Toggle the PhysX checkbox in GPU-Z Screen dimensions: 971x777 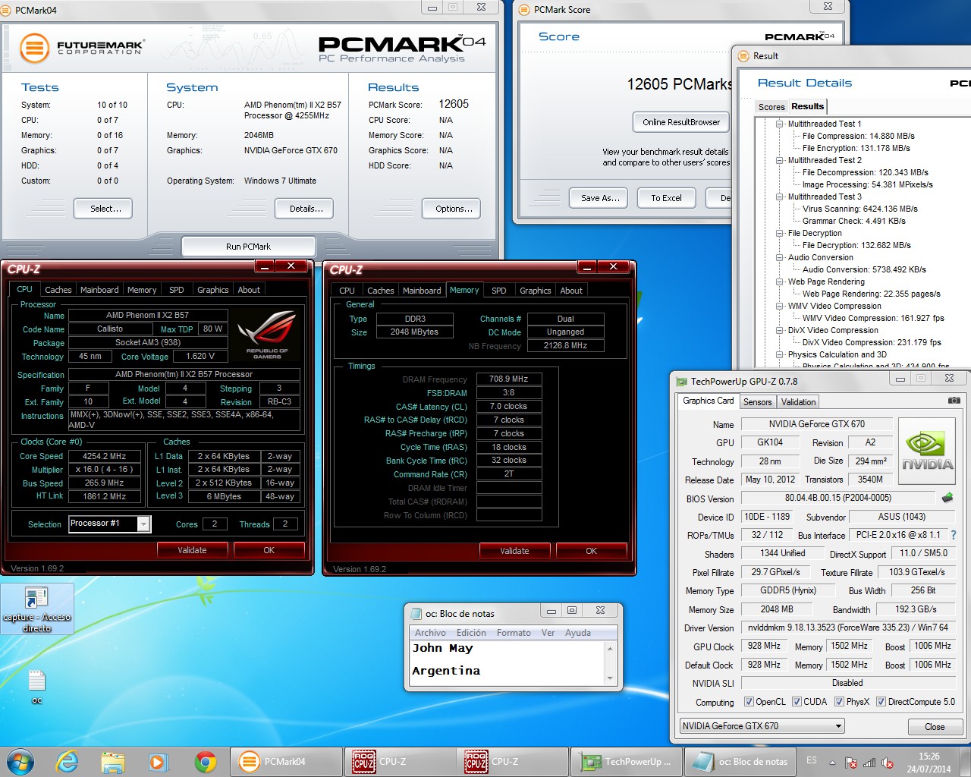pyautogui.click(x=839, y=702)
